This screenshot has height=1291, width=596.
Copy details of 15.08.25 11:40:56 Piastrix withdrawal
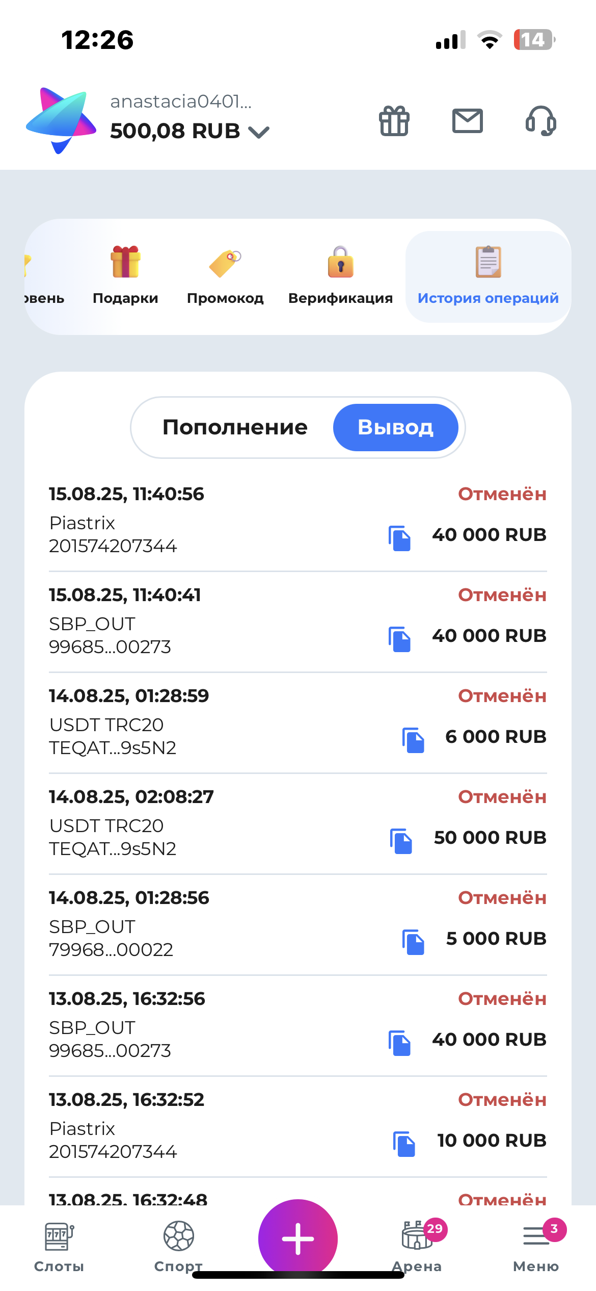(x=400, y=538)
